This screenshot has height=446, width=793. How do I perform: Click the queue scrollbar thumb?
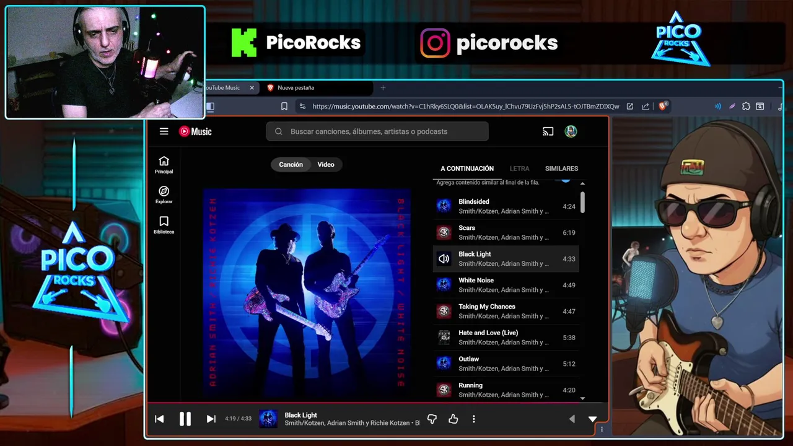tap(582, 201)
